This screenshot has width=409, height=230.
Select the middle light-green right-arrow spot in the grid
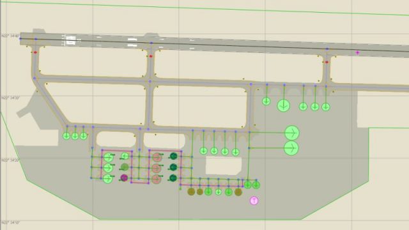108,168
